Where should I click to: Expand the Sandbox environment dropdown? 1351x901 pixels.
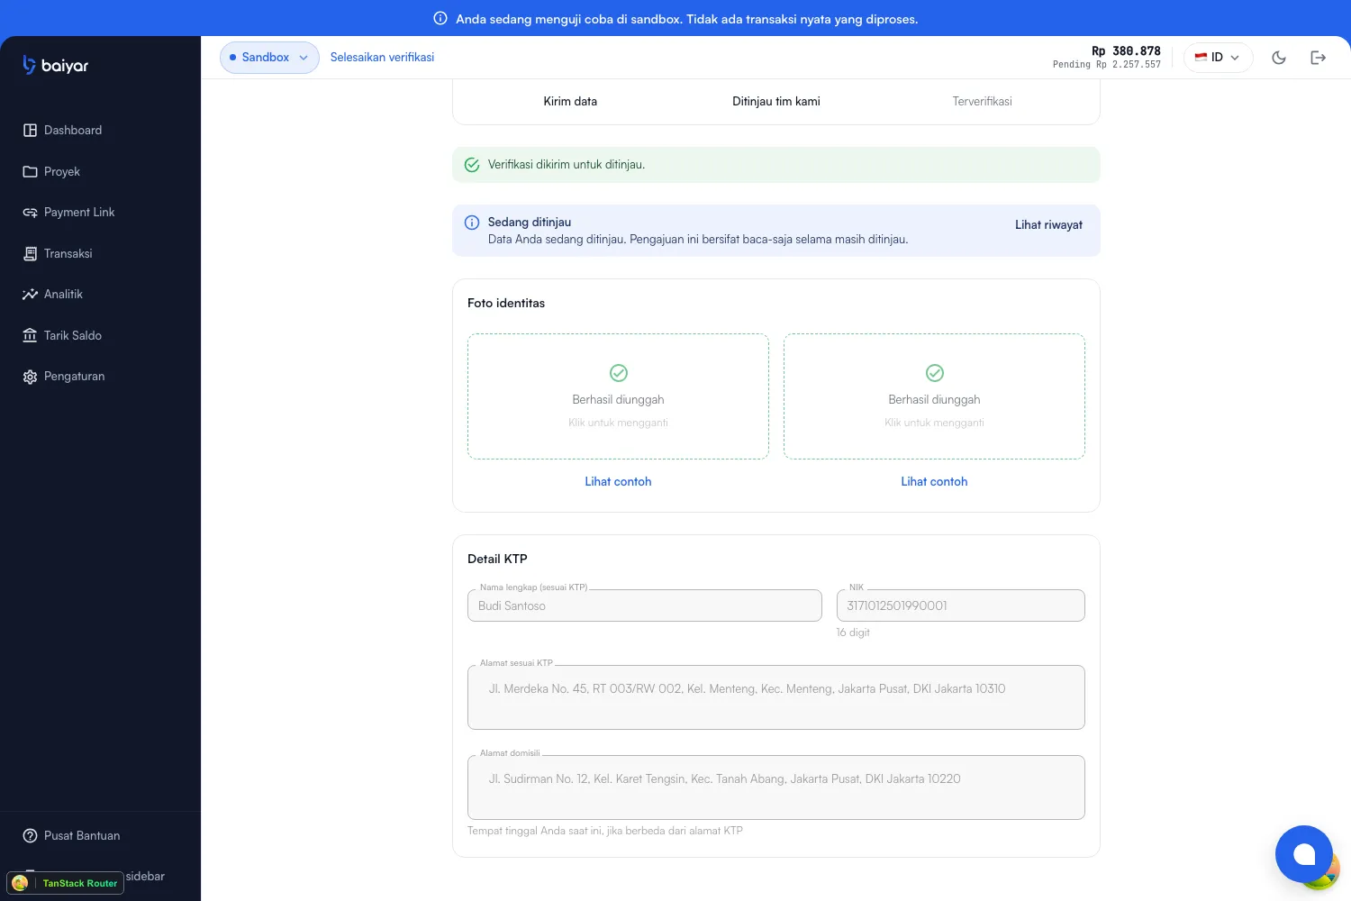(x=269, y=58)
